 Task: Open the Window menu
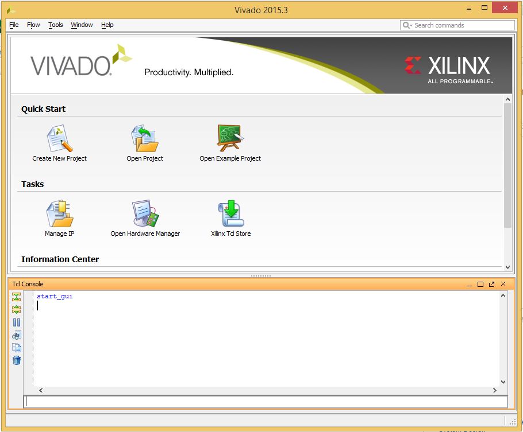82,25
